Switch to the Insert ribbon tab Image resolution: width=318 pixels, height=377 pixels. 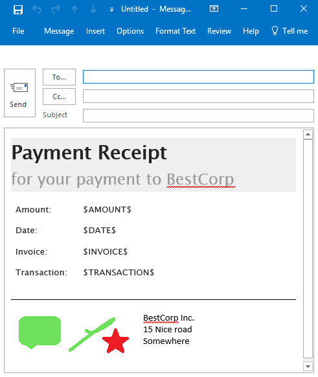point(95,31)
